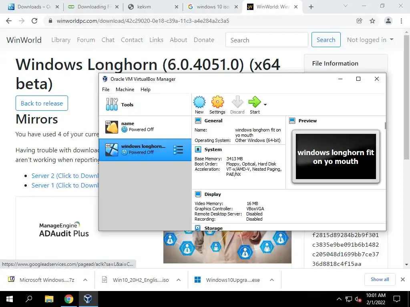Open WinWorld Chat link

click(108, 40)
